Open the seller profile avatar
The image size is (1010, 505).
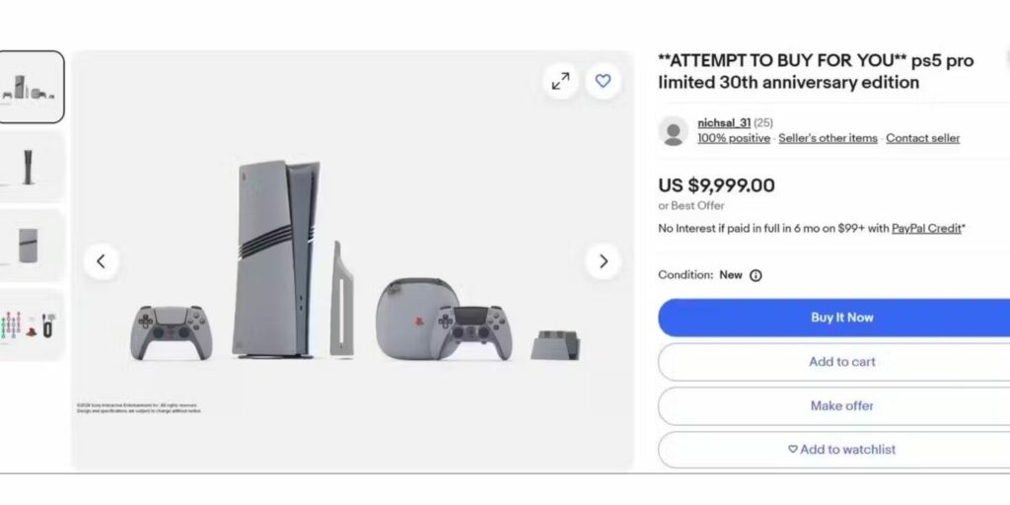coord(674,131)
